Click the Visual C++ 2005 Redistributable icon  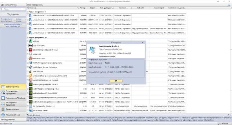30,16
